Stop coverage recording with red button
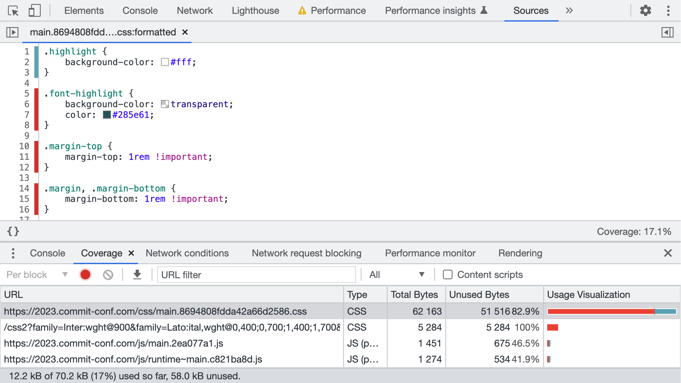 85,275
